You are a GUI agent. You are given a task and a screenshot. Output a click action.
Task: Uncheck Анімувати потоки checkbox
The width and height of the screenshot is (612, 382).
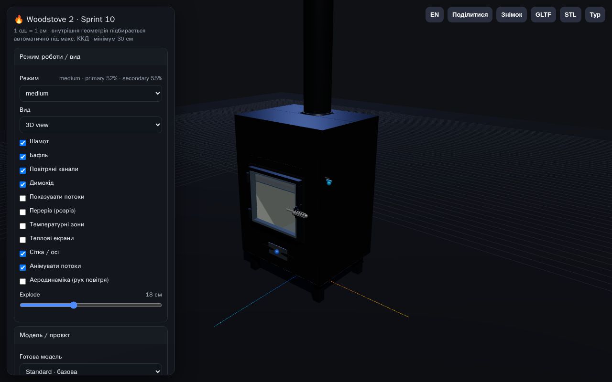pos(22,267)
